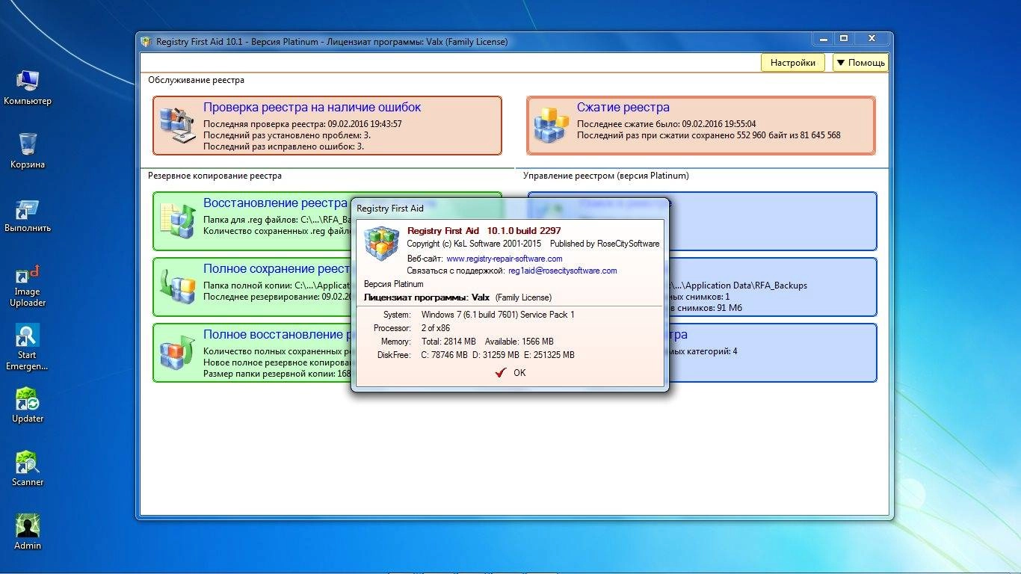The width and height of the screenshot is (1021, 574).
Task: Minimize the Registry First Aid window
Action: coord(824,38)
